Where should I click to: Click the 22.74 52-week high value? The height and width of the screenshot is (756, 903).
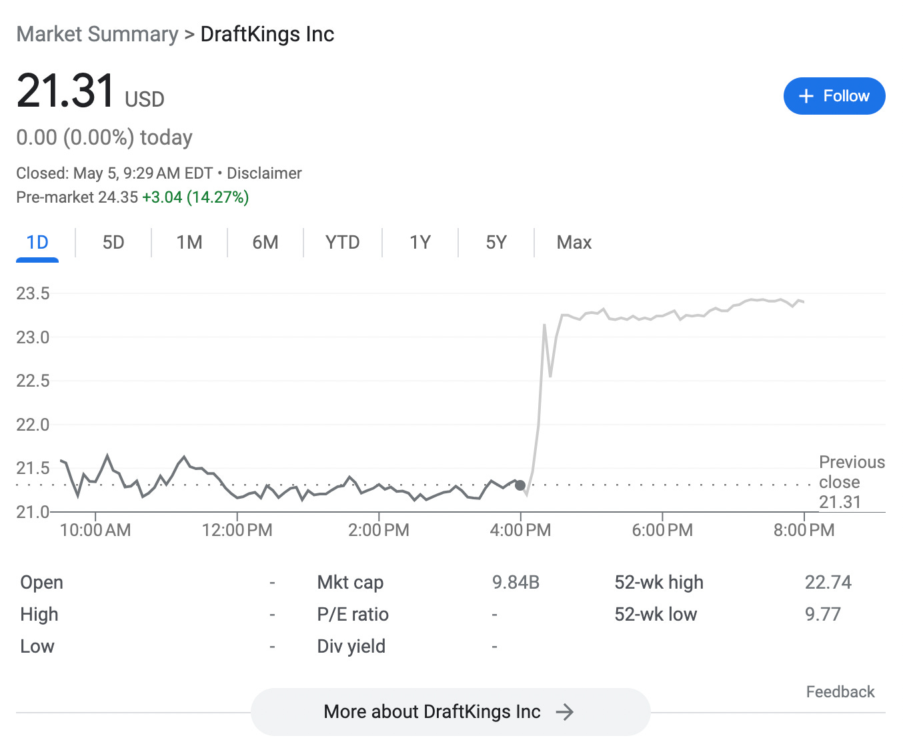tap(828, 583)
